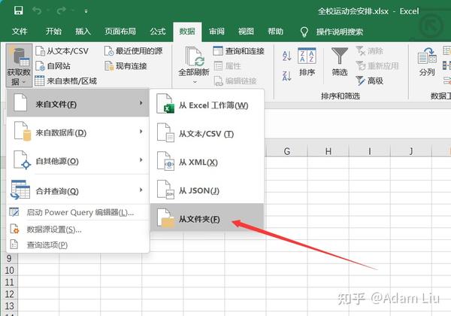Sort descending with Z-A icon
The image size is (451, 316).
coord(287,76)
